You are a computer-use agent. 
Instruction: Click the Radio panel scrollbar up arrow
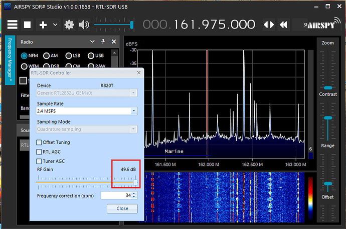pyautogui.click(x=114, y=53)
